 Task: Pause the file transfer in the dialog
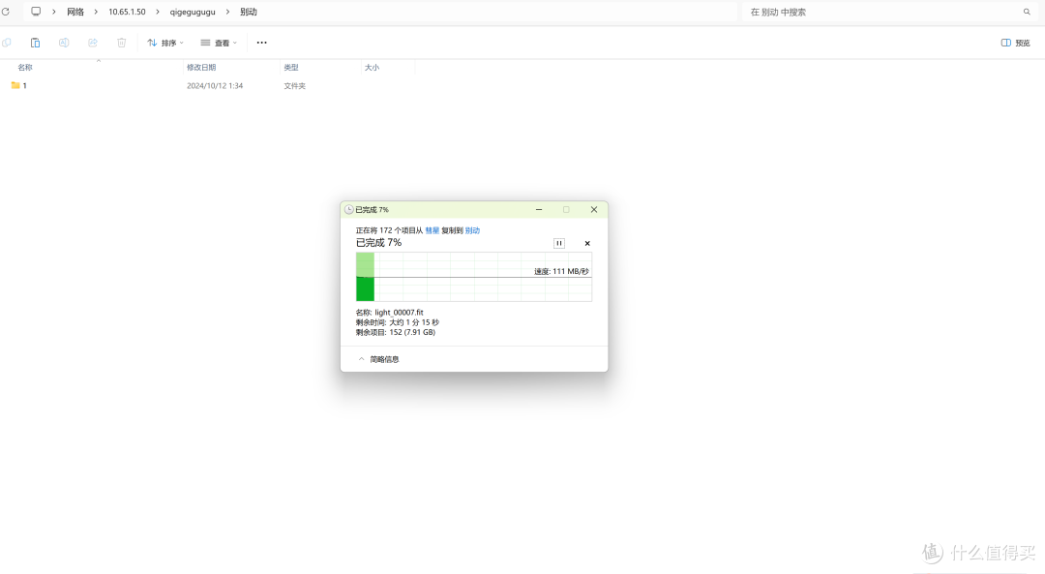point(558,243)
